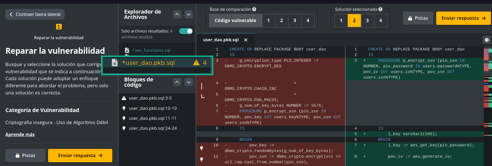The width and height of the screenshot is (492, 166).
Task: Click the diff overview minimap strip
Action: [x=488, y=106]
